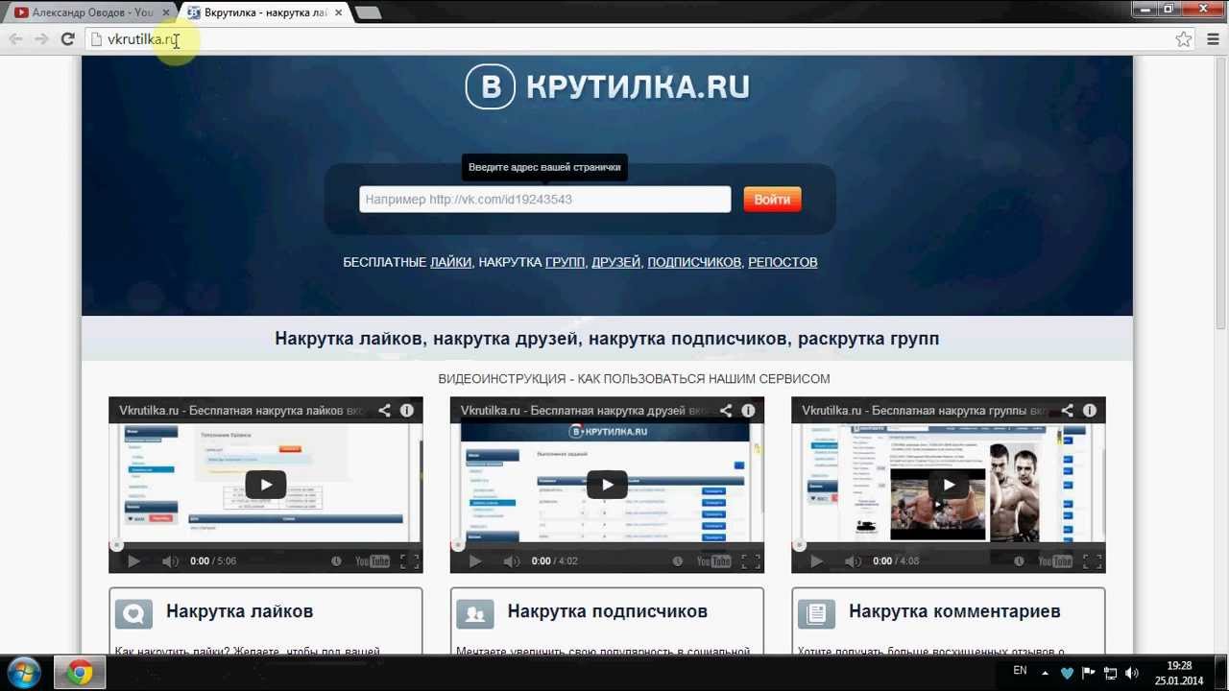The width and height of the screenshot is (1229, 691).
Task: Click the Накрутка комментариев document icon
Action: point(817,613)
